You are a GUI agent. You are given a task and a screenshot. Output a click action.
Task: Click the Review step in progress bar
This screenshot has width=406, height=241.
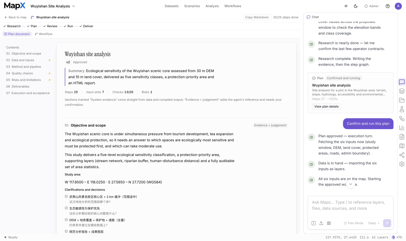(x=50, y=26)
